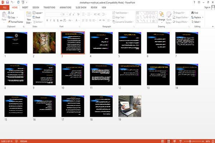Click Find in Editing group
This screenshot has width=215, height=143.
pos(195,13)
